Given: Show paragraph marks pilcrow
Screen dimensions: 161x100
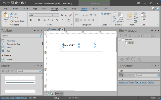Looking at the screenshot, I should click(93, 20).
